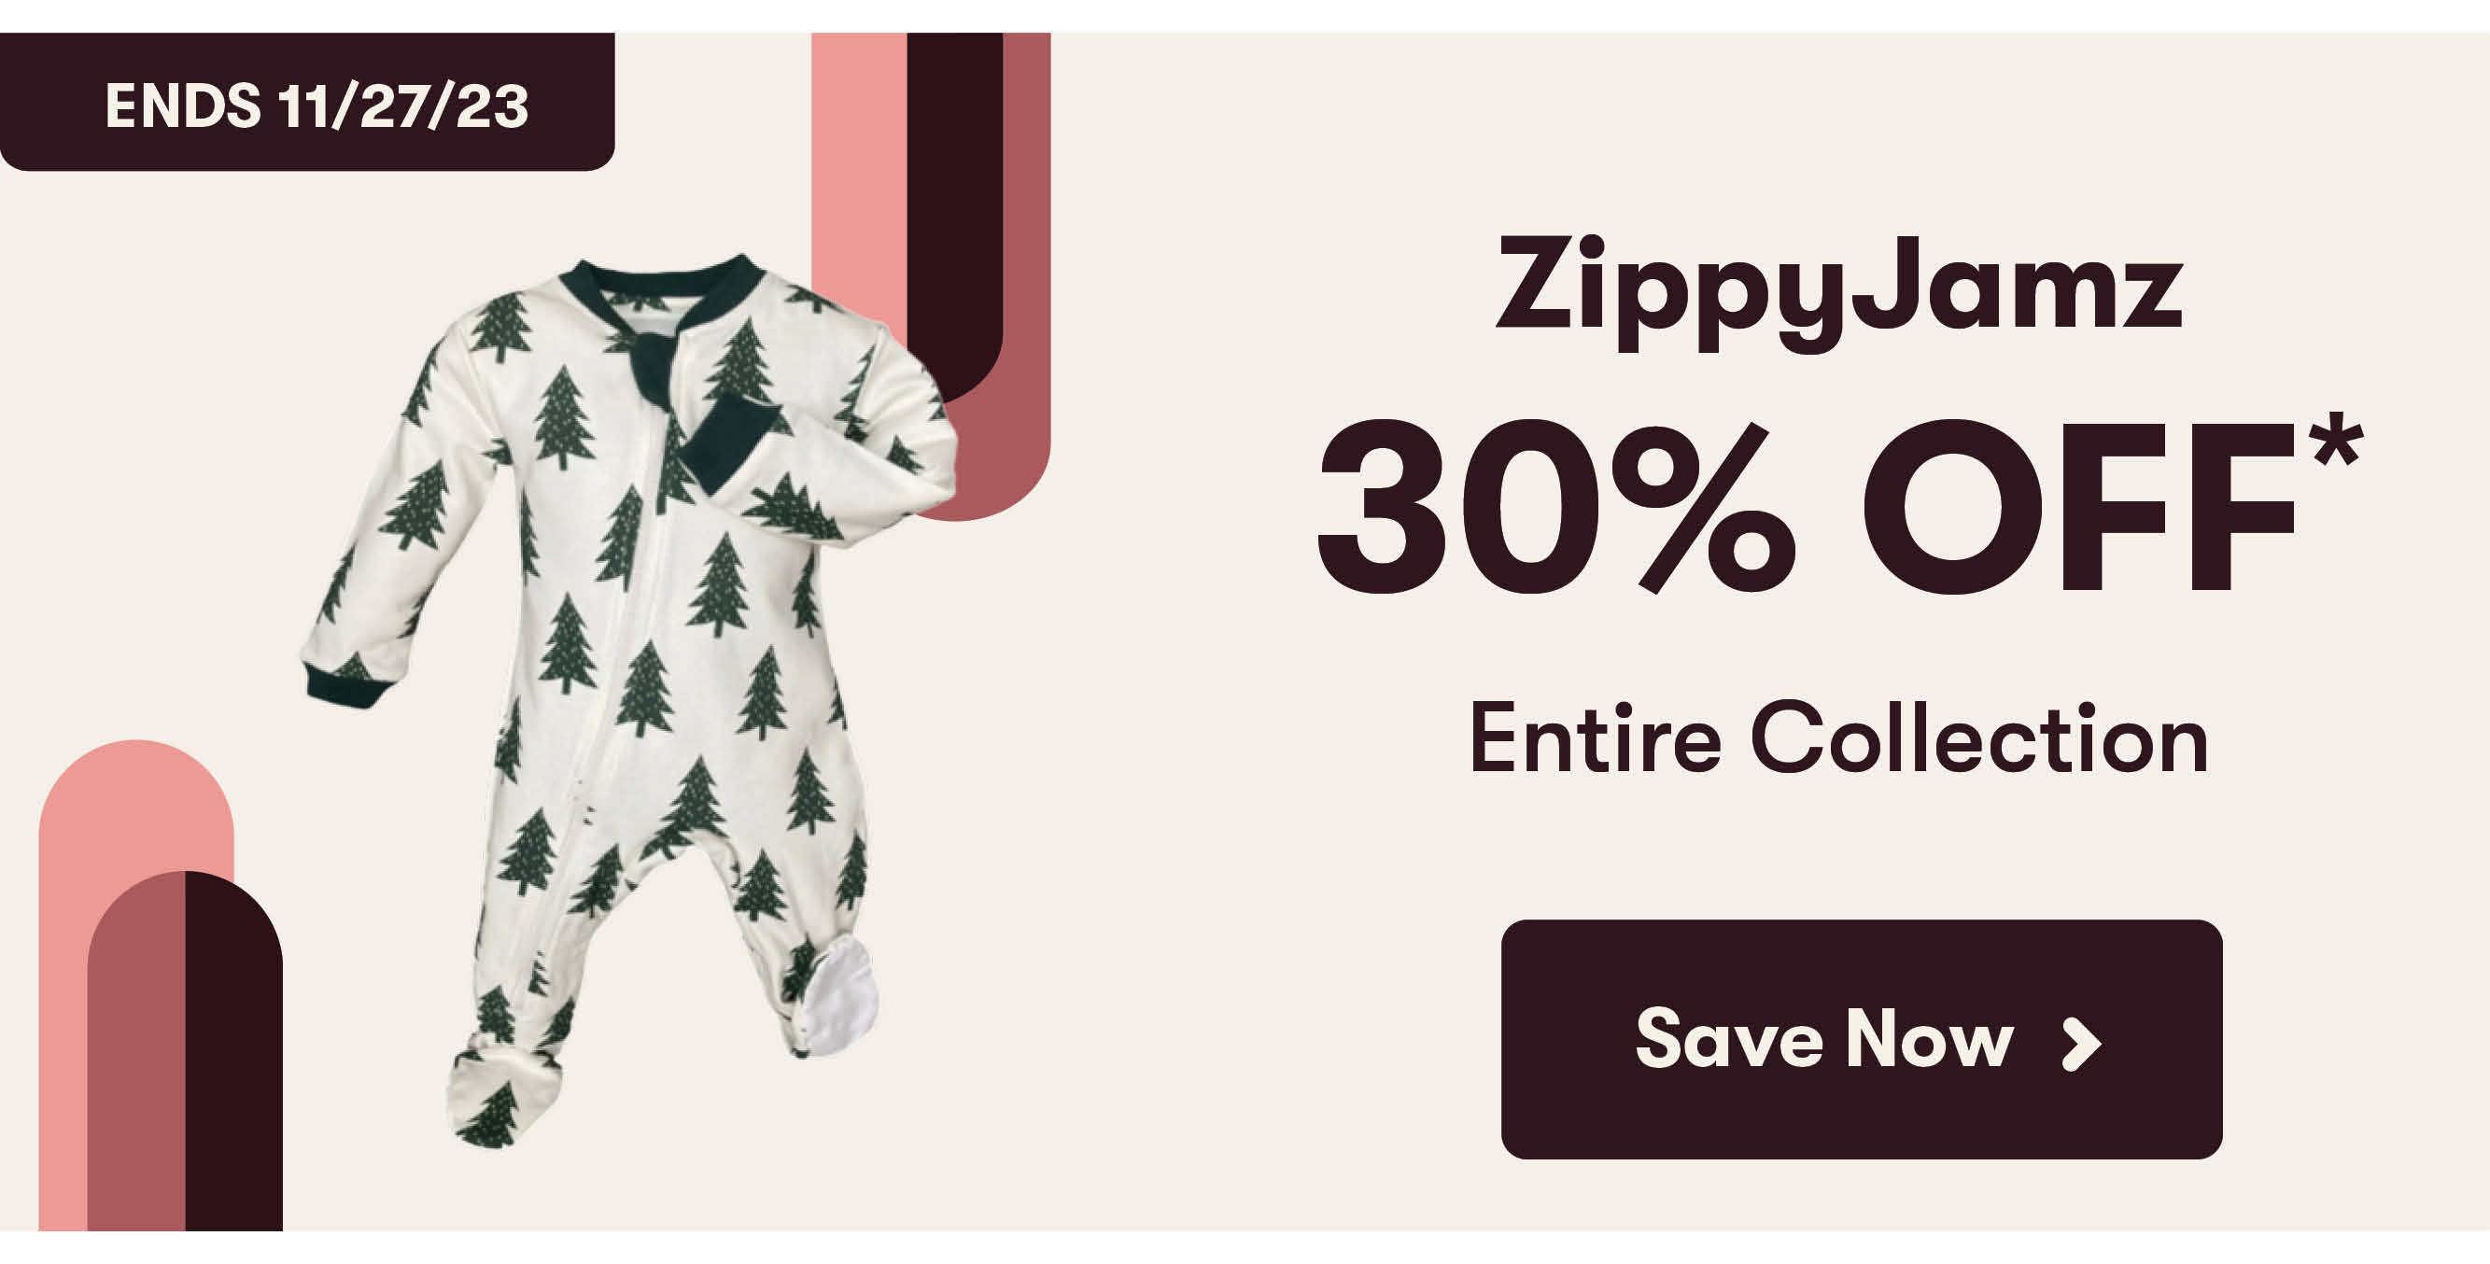The image size is (2490, 1264).
Task: Click the mauve arch at bottom left
Action: click(136, 1053)
